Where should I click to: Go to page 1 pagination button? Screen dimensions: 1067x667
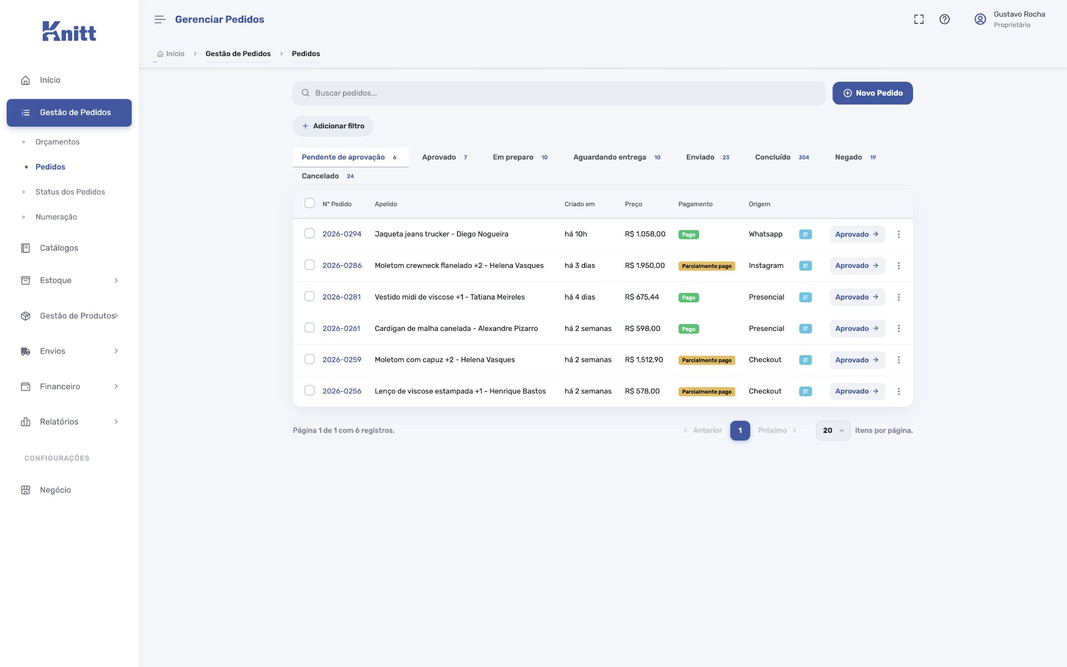tap(740, 431)
